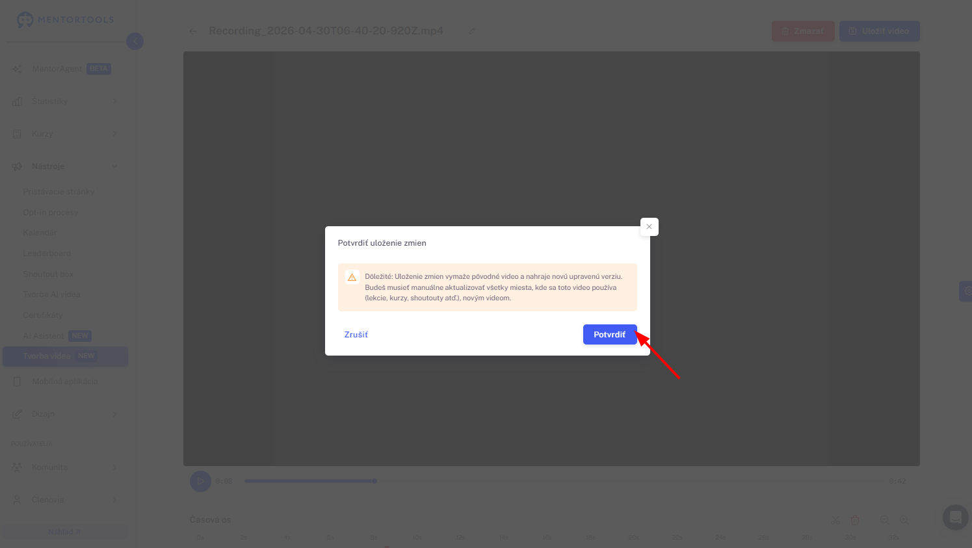Viewport: 972px width, 548px height.
Task: Open the chat support bubble
Action: click(x=956, y=517)
